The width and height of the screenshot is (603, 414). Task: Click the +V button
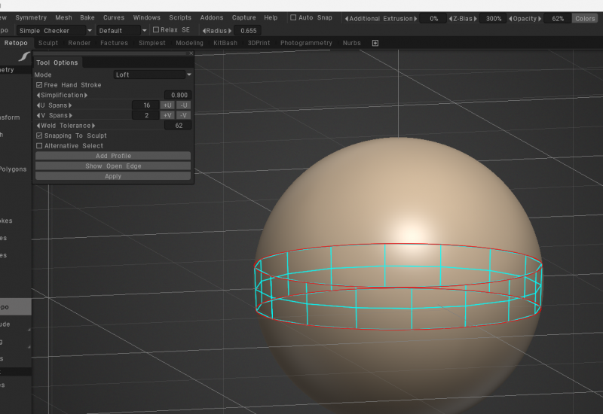coord(167,115)
